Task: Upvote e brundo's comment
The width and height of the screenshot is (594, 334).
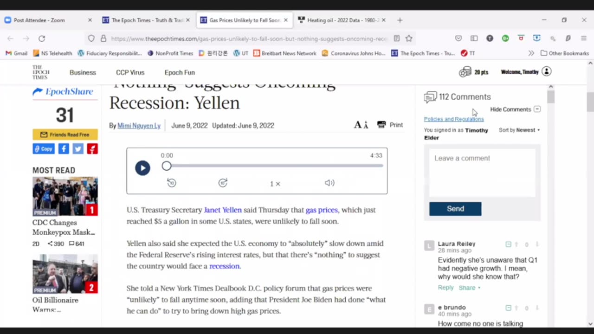Action: coord(516,308)
